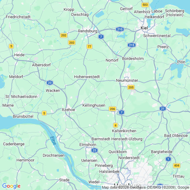Click the A 210 highway shield

pos(120,29)
